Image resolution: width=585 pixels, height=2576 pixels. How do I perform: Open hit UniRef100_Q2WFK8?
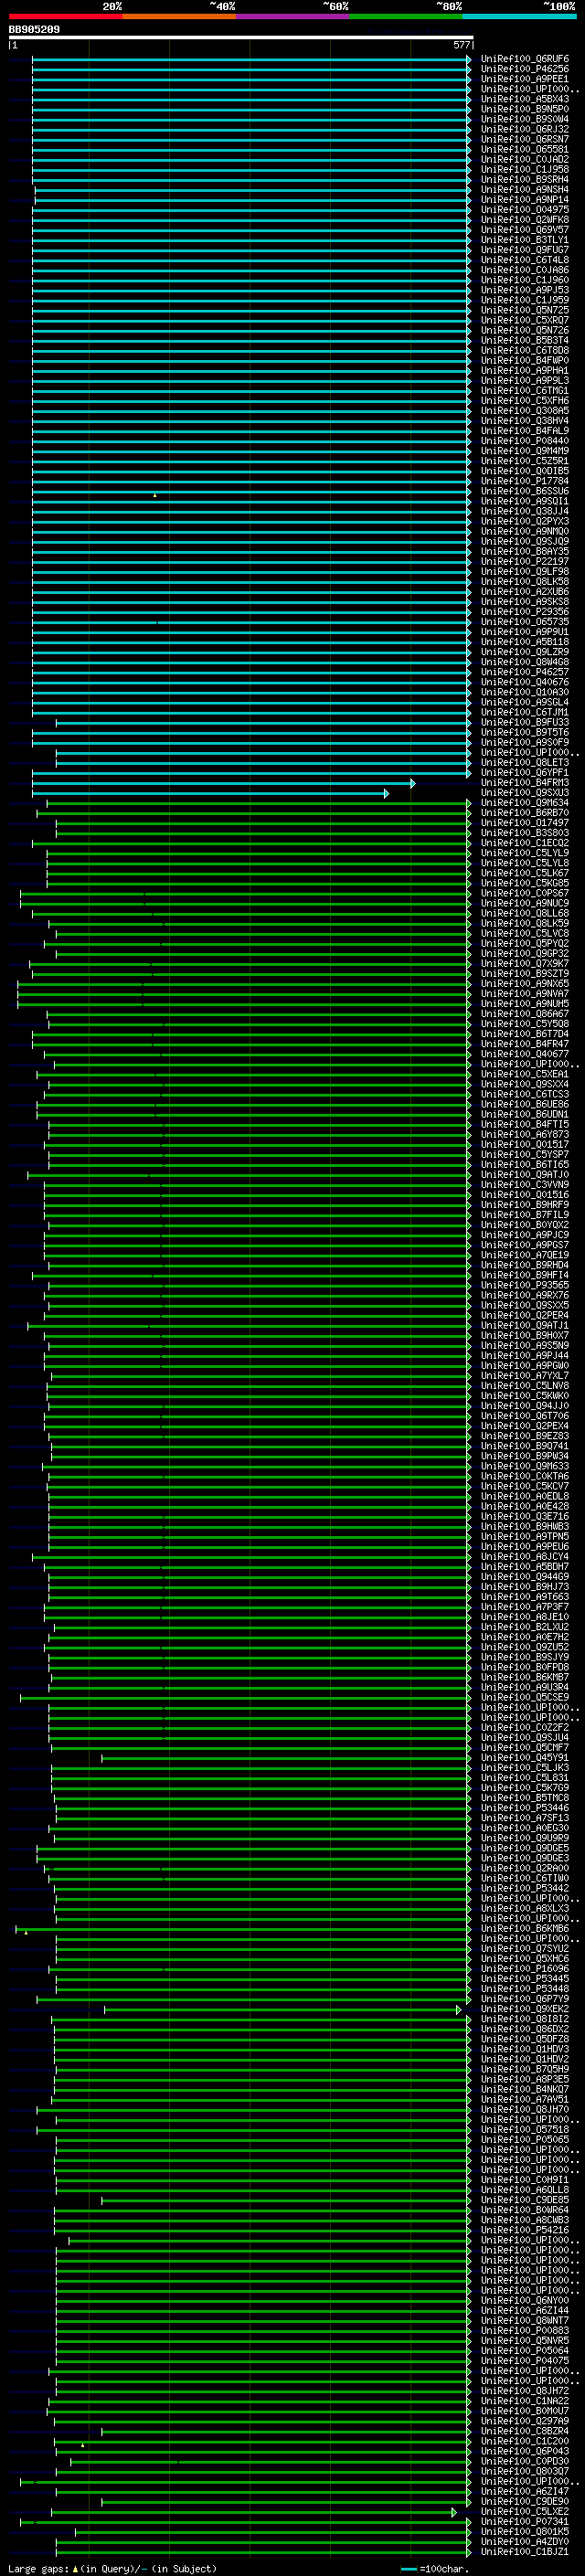click(525, 220)
